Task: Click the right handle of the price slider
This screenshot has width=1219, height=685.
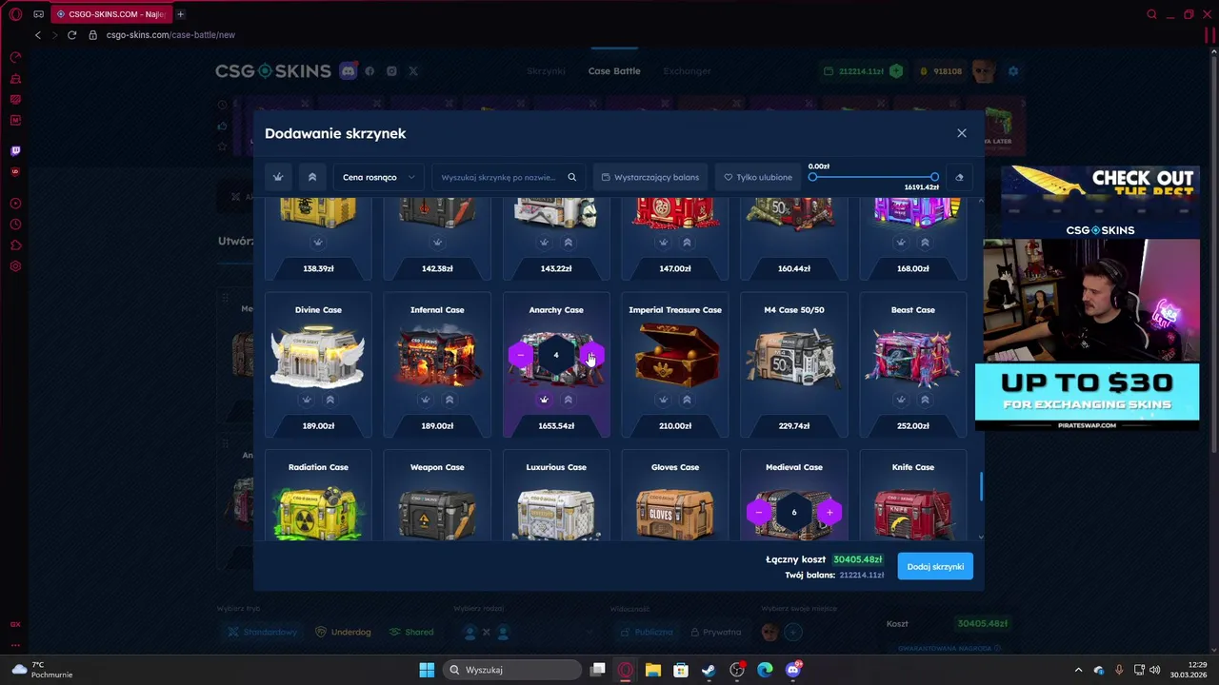Action: point(934,177)
